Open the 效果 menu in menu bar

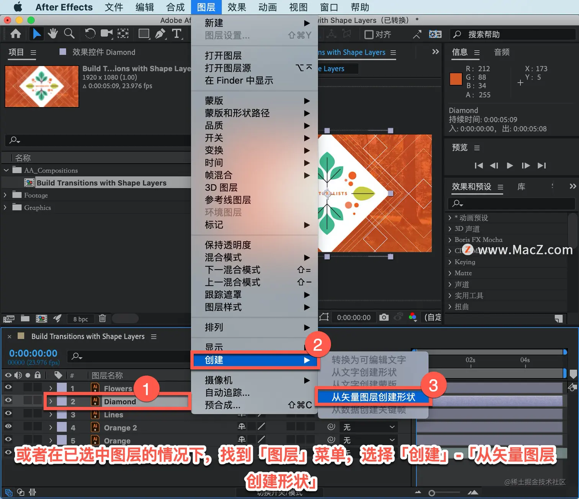pos(237,7)
